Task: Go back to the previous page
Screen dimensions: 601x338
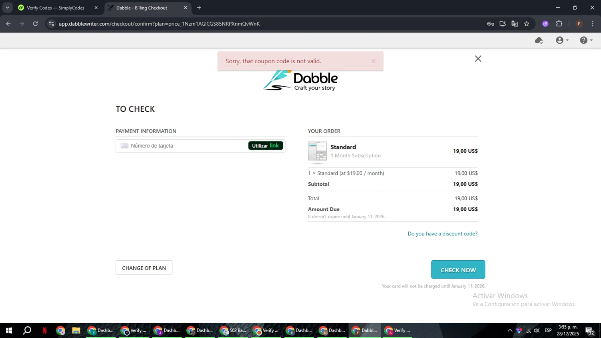Action: click(8, 24)
